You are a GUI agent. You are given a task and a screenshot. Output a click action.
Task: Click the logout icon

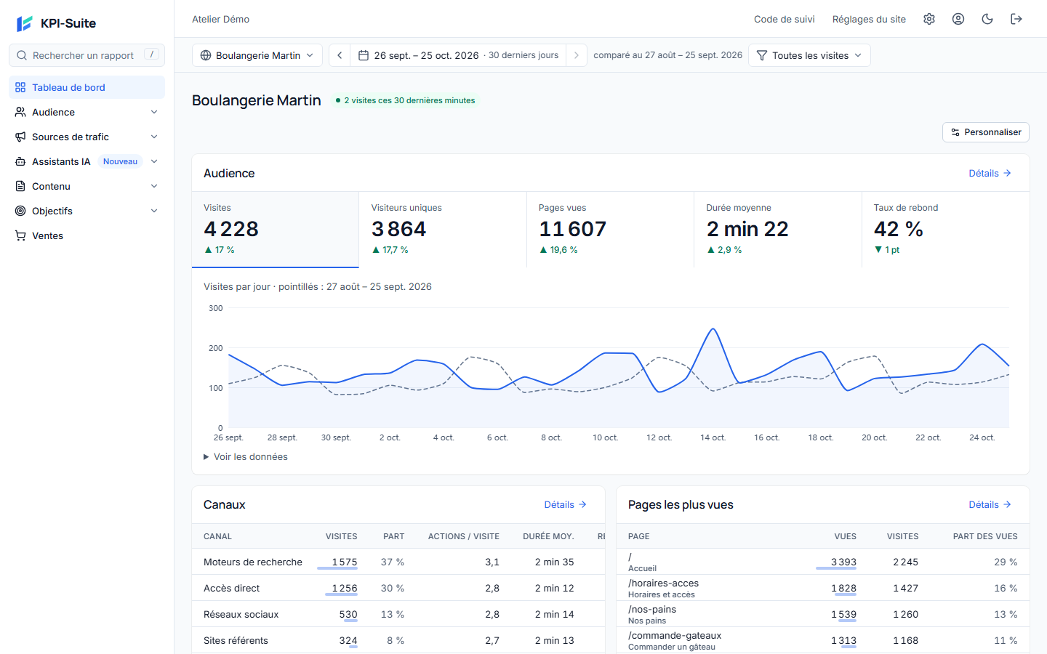click(x=1016, y=19)
